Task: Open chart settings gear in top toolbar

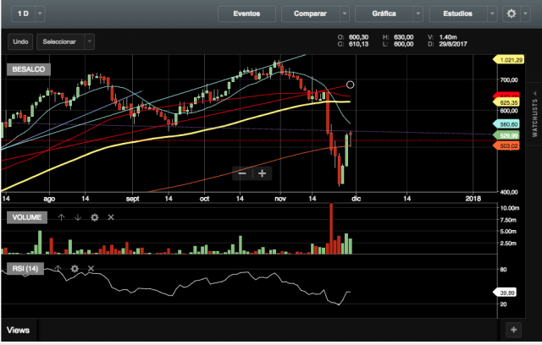Action: click(x=512, y=14)
